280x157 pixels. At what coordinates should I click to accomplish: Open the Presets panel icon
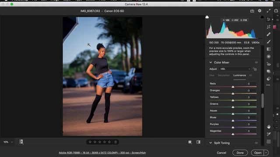tap(269, 79)
